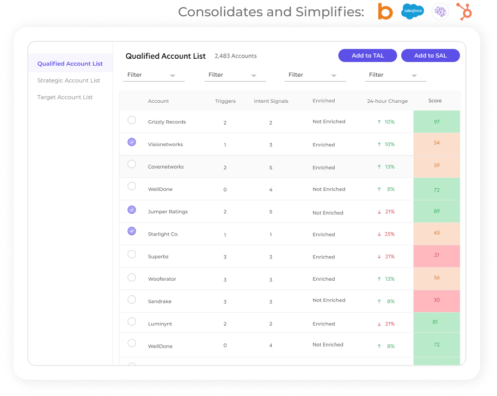Click the red down arrow in Superbz row
Image resolution: width=497 pixels, height=396 pixels.
(x=379, y=257)
